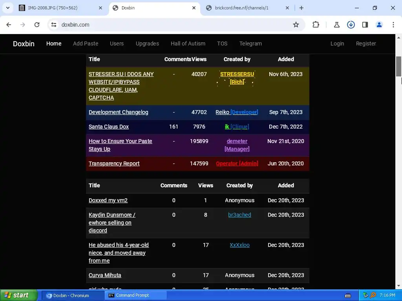
Task: Click the Jun 20th, 2020 date
Action: click(x=286, y=163)
